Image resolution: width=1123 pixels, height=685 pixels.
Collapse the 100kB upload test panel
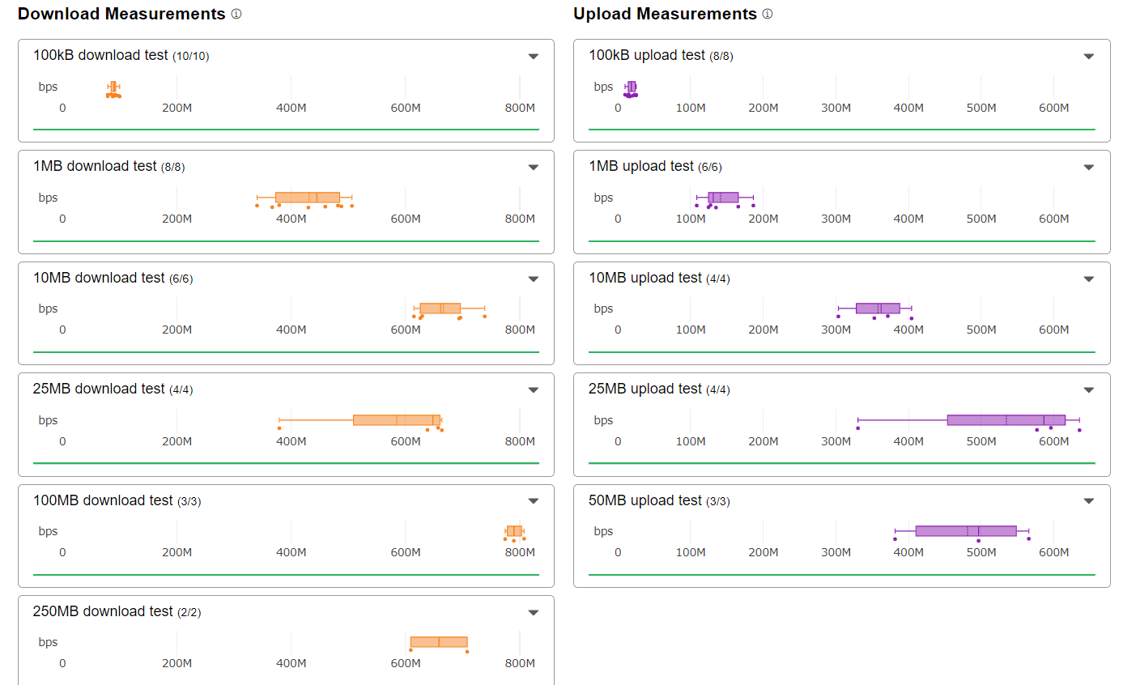[x=1089, y=56]
